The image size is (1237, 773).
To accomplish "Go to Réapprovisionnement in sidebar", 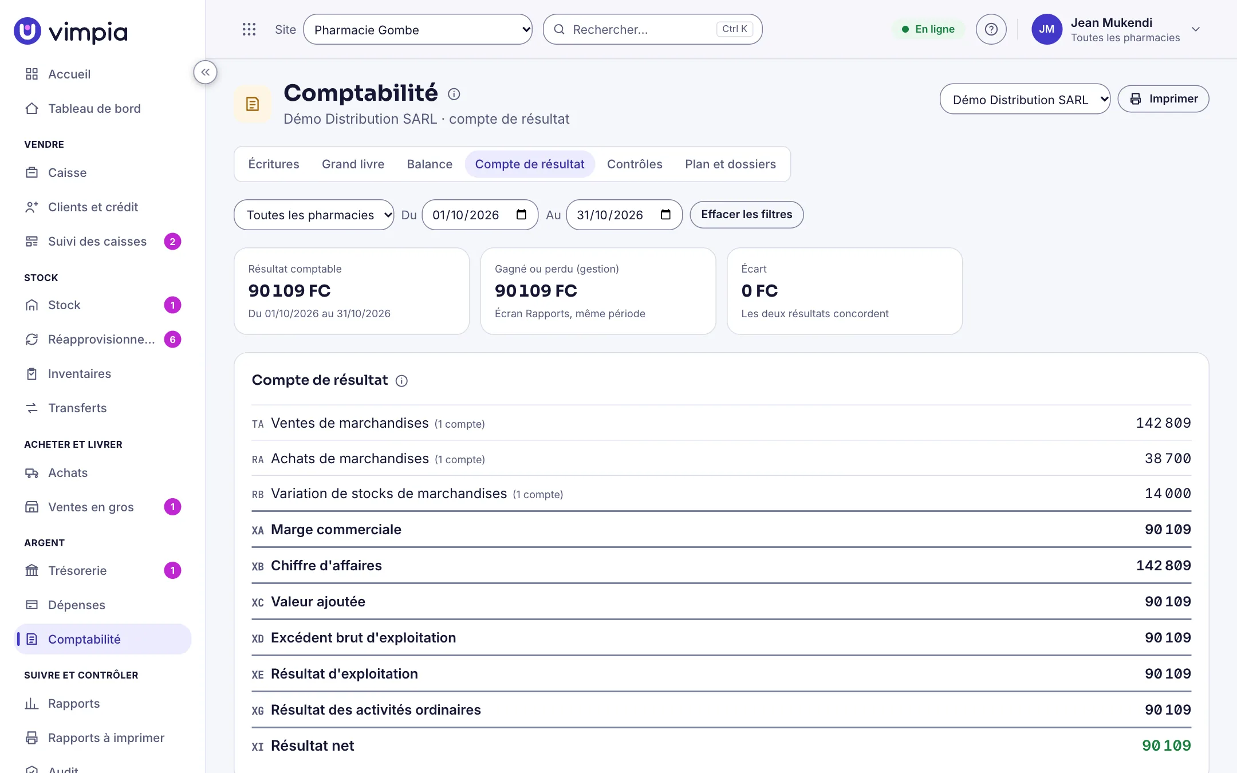I will [102, 339].
